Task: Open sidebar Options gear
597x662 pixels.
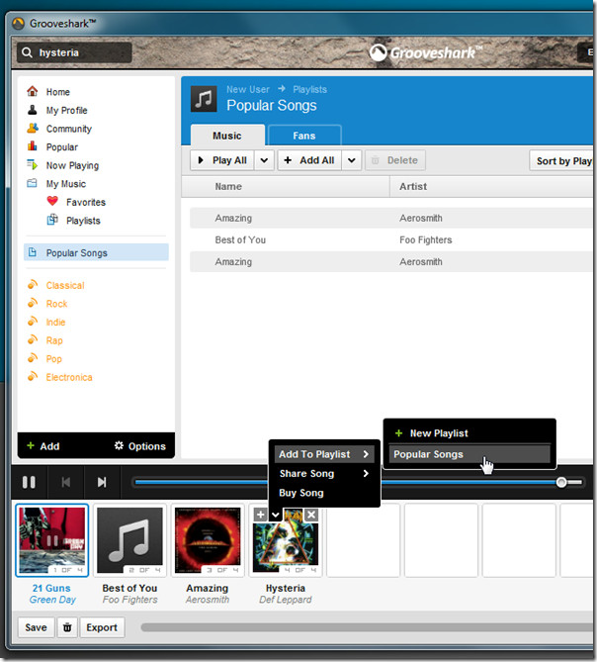Action: [x=140, y=446]
